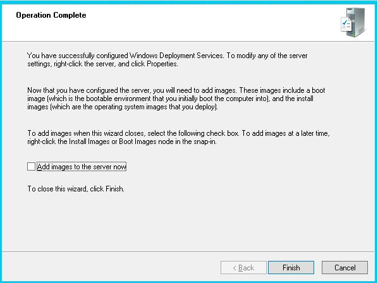Enable the Add images to server checkbox
This screenshot has width=378, height=283.
coord(32,166)
